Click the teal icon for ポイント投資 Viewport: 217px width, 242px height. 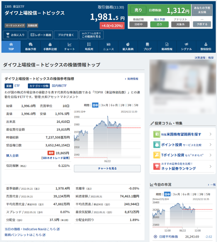pyautogui.click(x=157, y=144)
